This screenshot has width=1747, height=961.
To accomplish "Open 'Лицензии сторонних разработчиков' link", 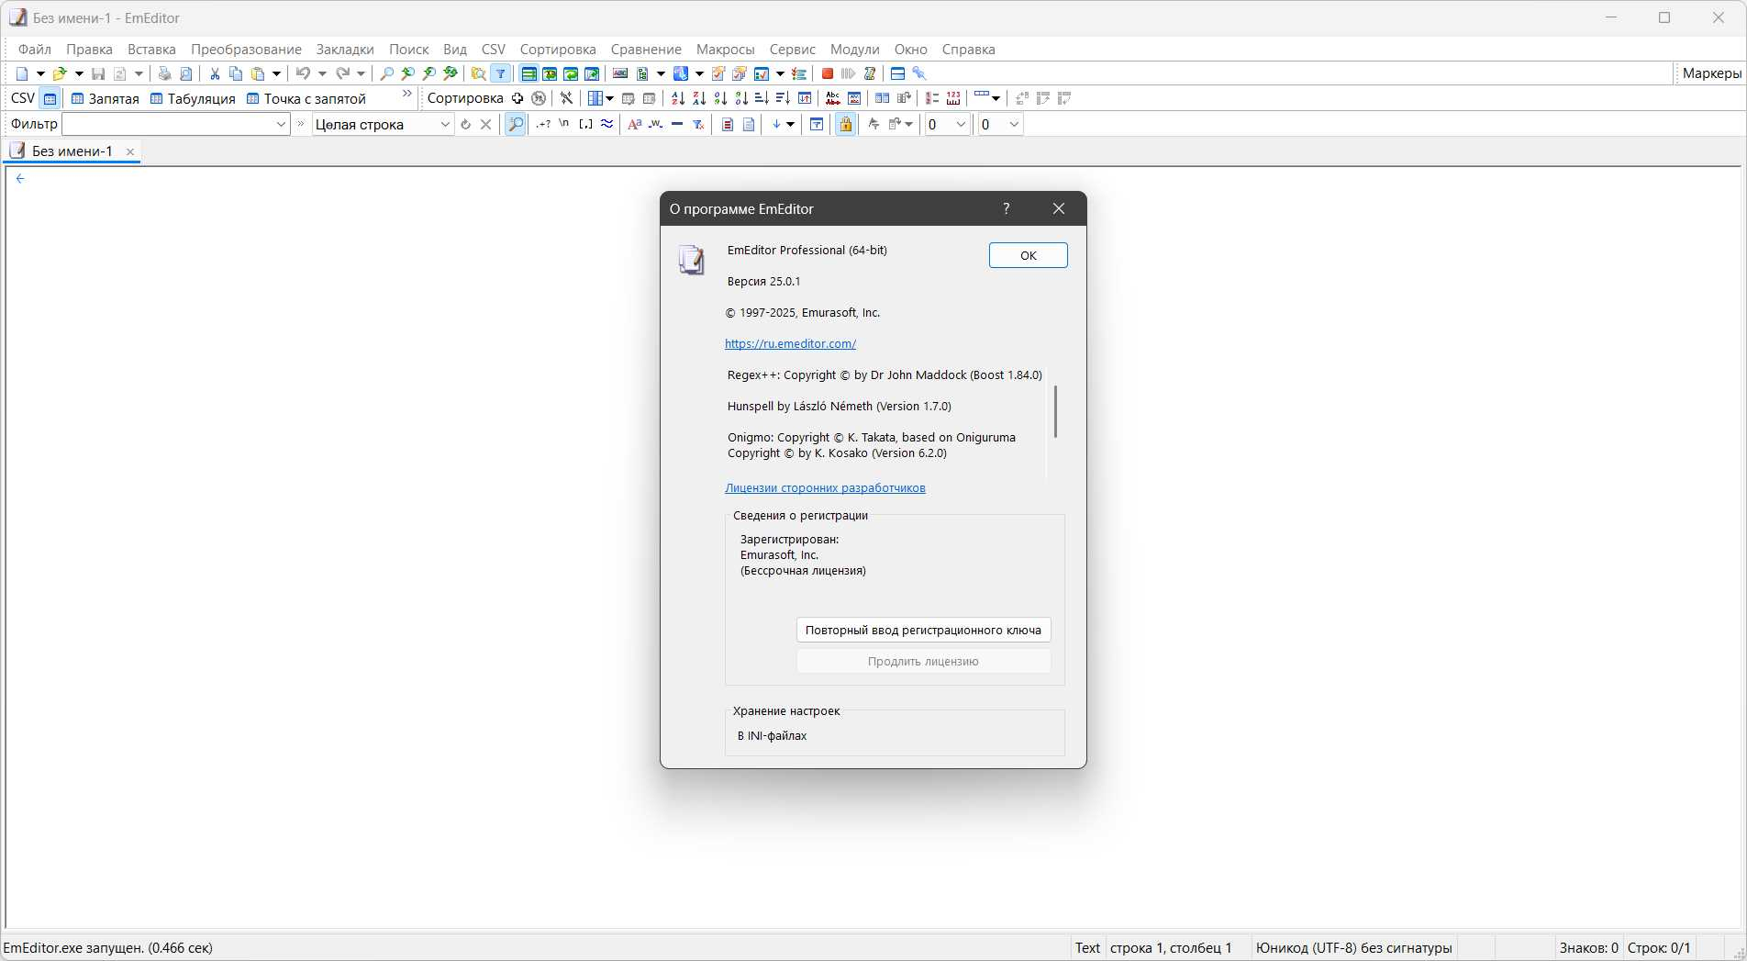I will click(x=825, y=487).
